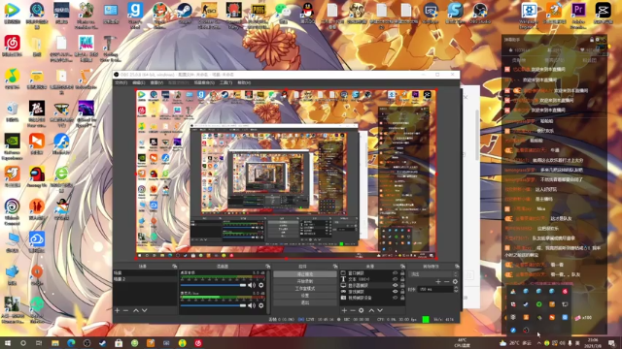
Task: Click the Settings button in controls
Action: point(304,296)
